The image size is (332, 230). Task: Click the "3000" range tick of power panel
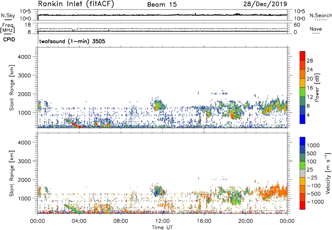[24, 76]
